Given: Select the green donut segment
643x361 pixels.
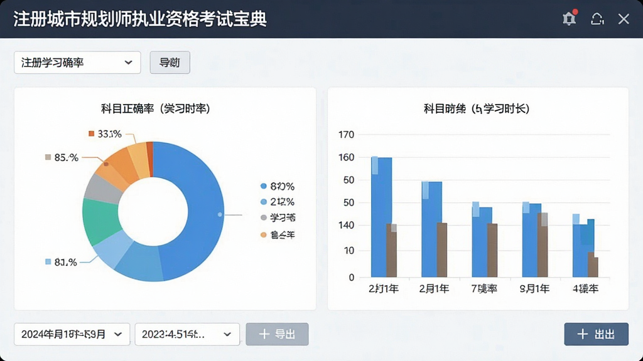Looking at the screenshot, I should click(100, 220).
